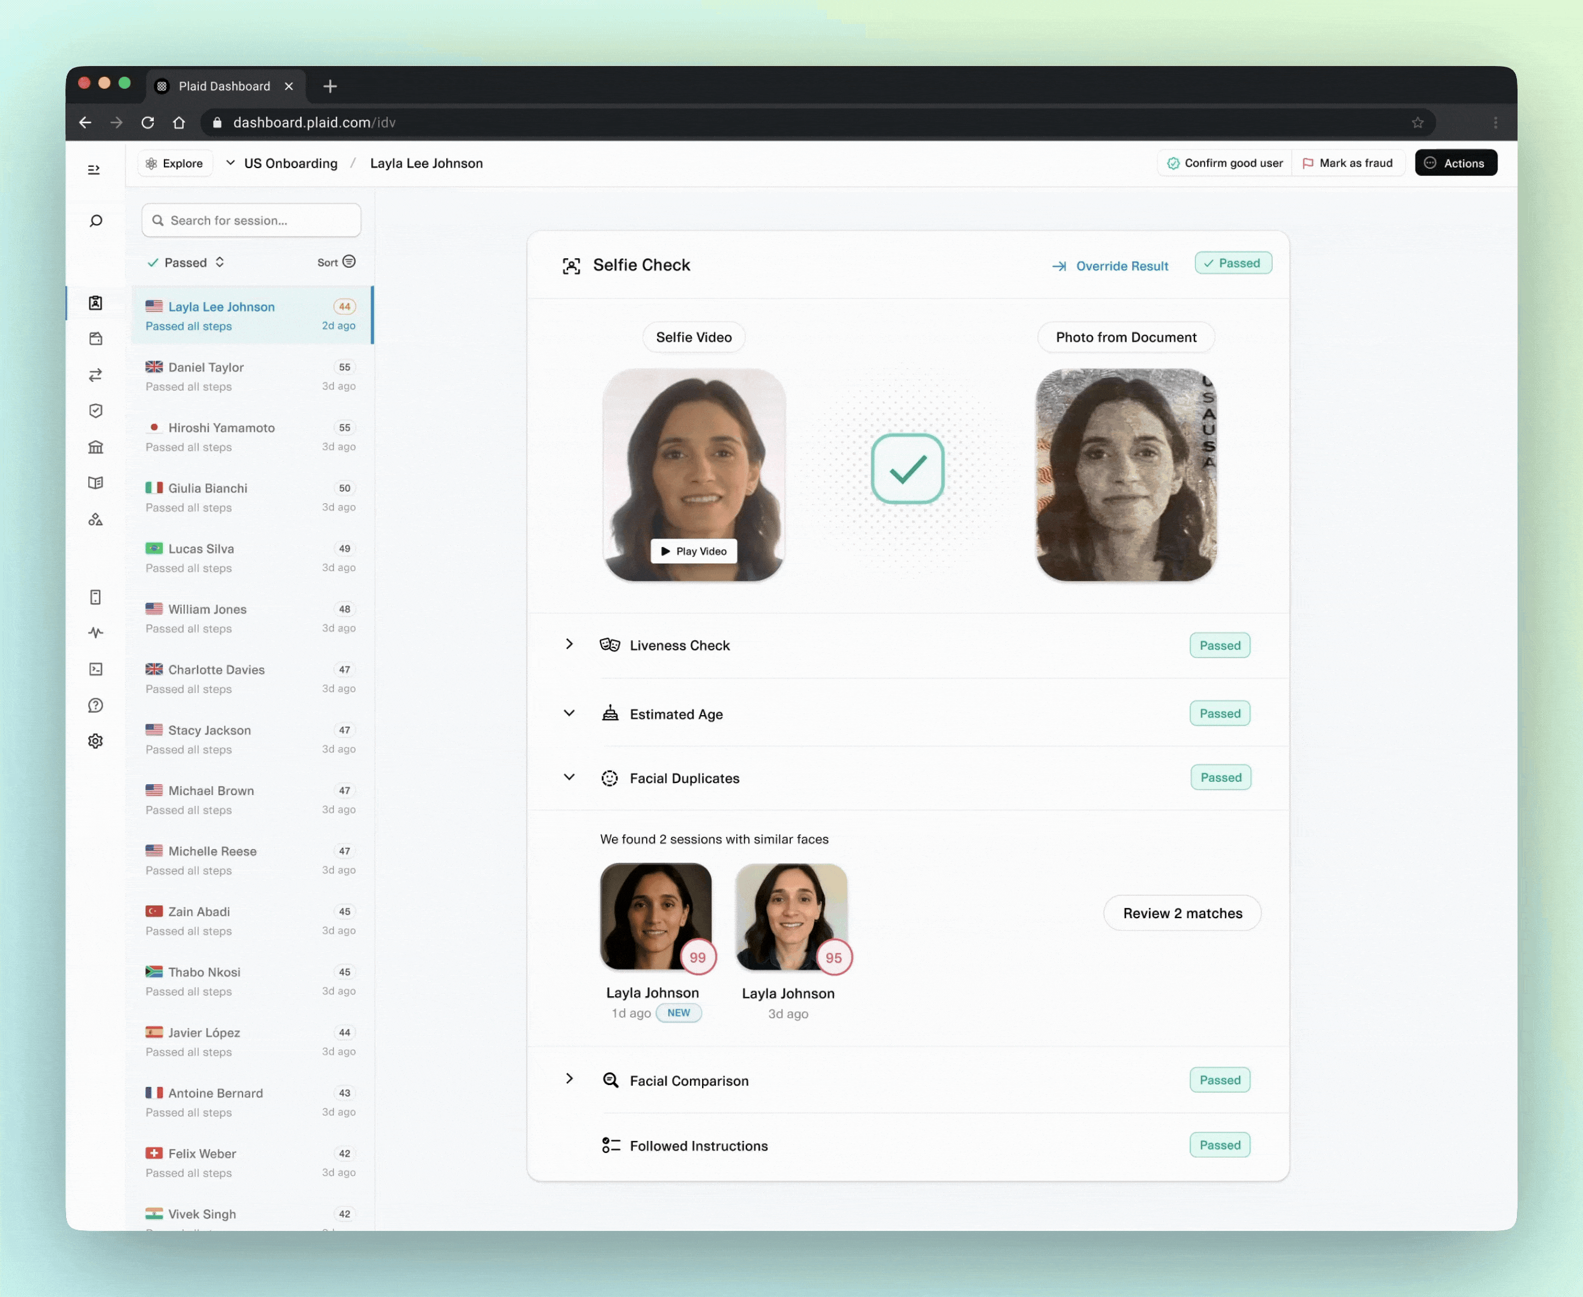Select Javier López session

[252, 1041]
